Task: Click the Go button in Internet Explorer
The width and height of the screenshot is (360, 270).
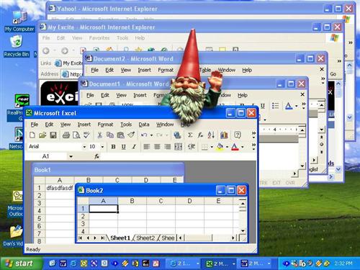Action: [333, 74]
